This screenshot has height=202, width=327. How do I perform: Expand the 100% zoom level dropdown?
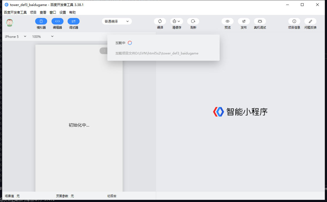pyautogui.click(x=43, y=36)
